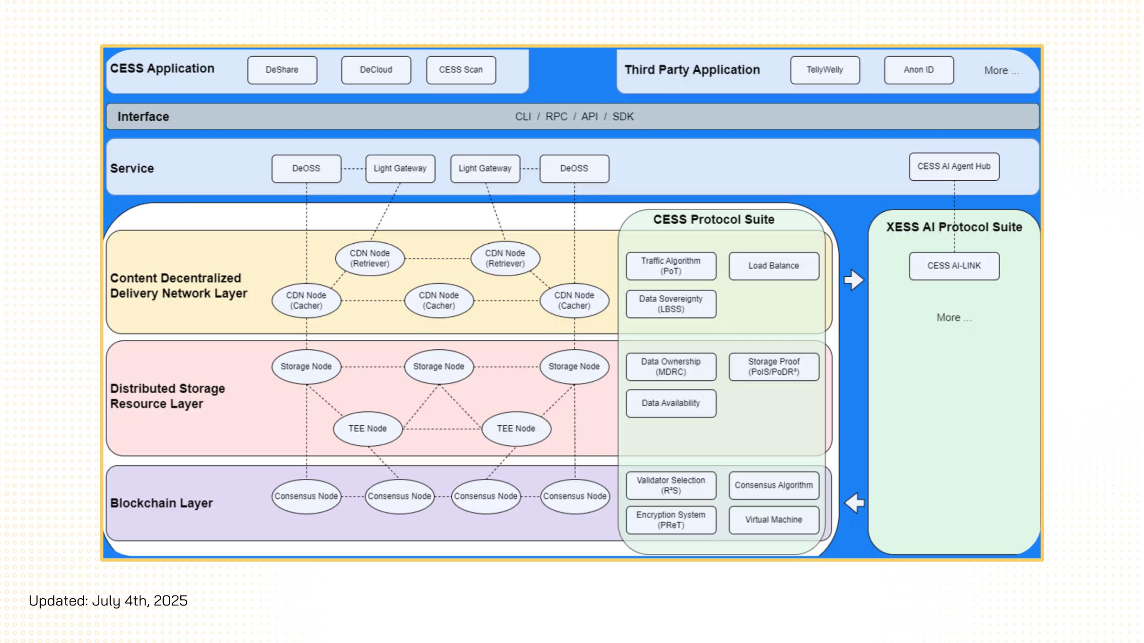Select the CESS AI-LINK box

click(954, 266)
